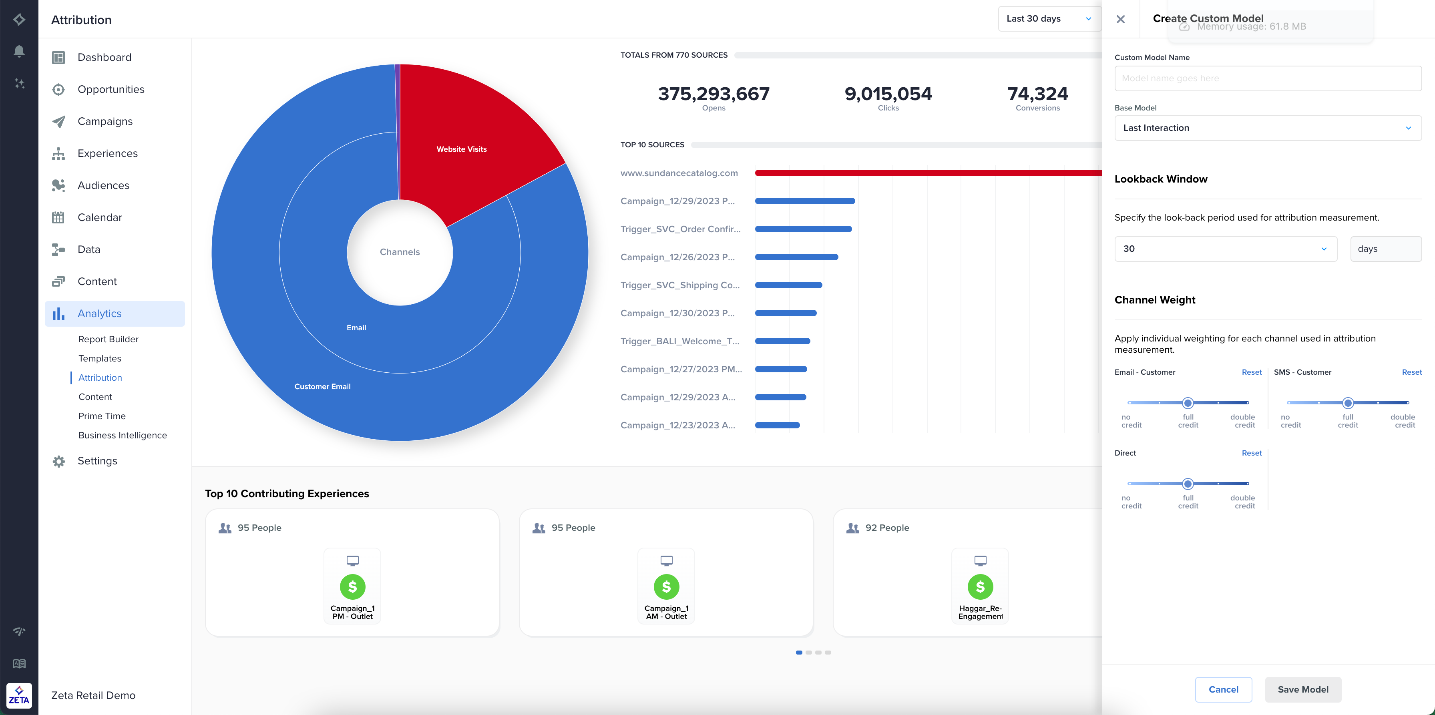The width and height of the screenshot is (1435, 715).
Task: Click the Custom Model Name input field
Action: point(1267,78)
